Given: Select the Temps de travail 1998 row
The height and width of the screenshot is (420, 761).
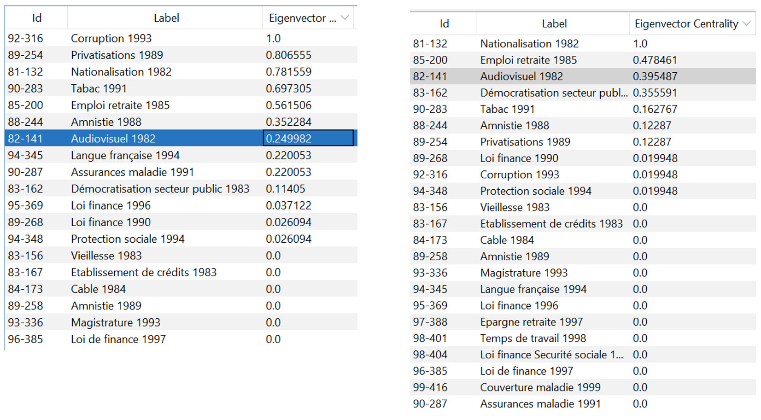Looking at the screenshot, I should coord(533,338).
